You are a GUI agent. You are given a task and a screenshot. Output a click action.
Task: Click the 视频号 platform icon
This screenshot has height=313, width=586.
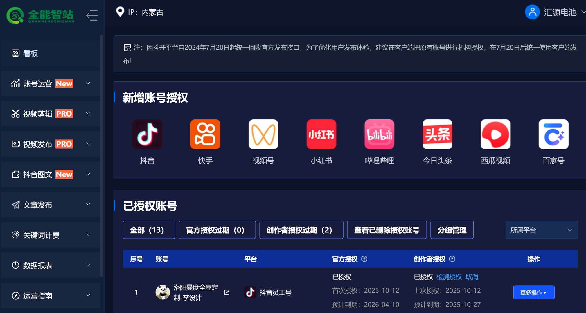click(263, 134)
